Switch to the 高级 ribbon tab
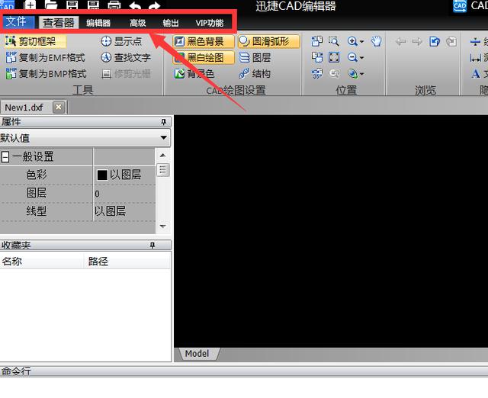Screen dimensions: 488x398 pyautogui.click(x=137, y=23)
